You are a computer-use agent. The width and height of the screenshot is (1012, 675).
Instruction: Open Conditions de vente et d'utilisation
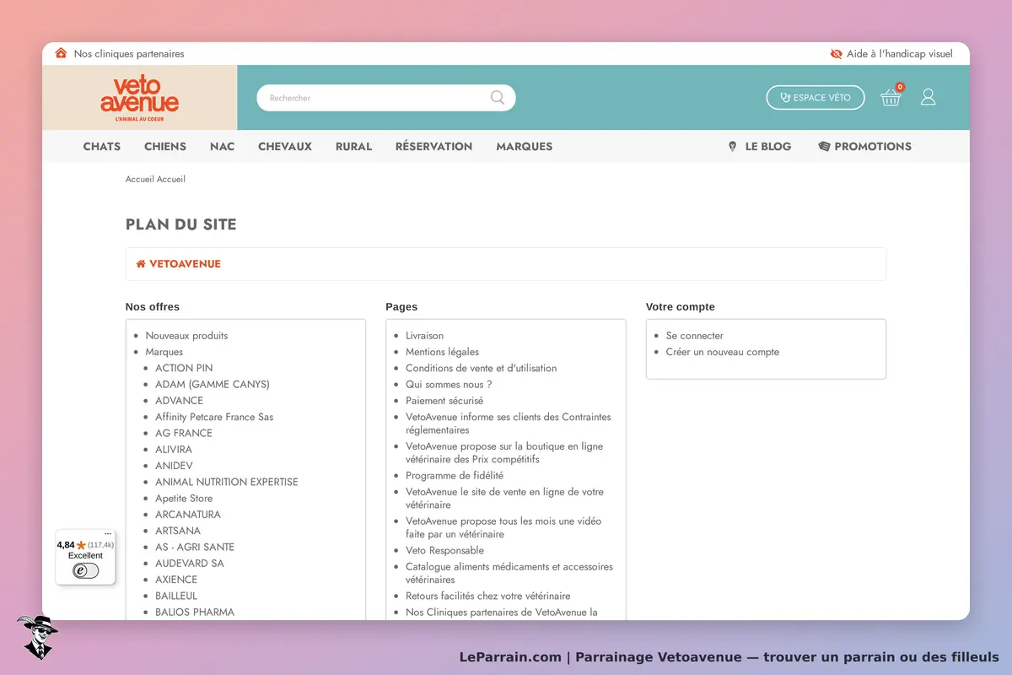click(482, 368)
